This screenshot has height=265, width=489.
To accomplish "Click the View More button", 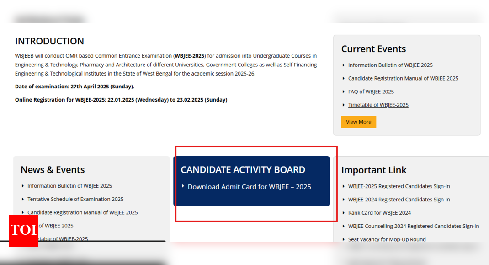I will click(358, 122).
